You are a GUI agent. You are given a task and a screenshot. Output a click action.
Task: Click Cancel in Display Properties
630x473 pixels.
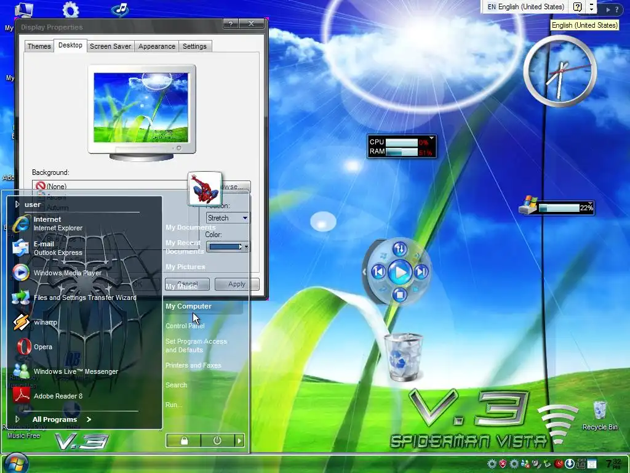pos(187,284)
